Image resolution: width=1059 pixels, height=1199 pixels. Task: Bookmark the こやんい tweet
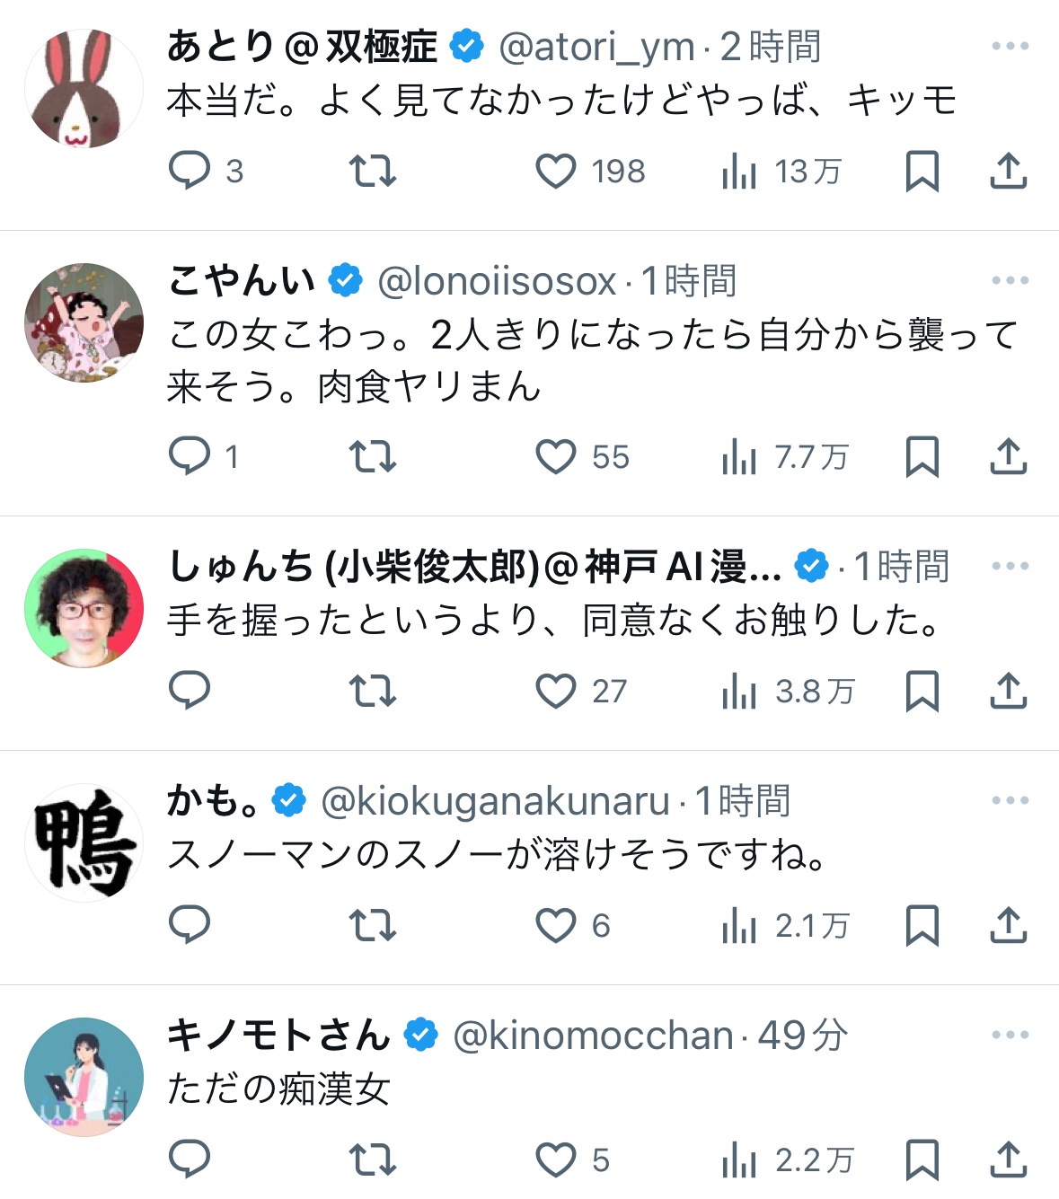[922, 457]
